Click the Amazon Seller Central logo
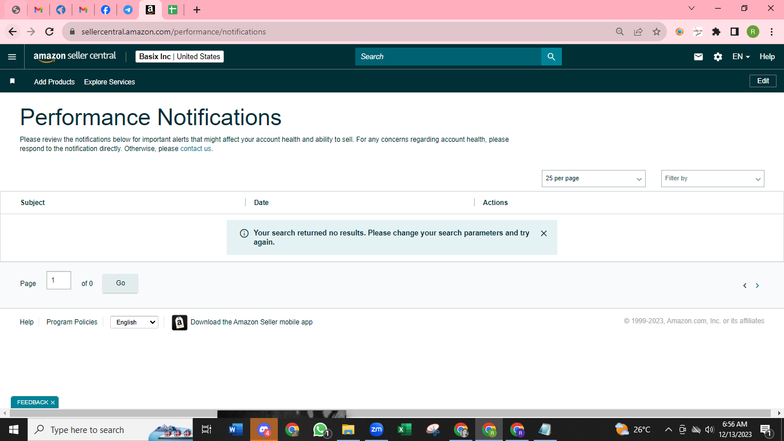Viewport: 784px width, 441px height. 75,56
